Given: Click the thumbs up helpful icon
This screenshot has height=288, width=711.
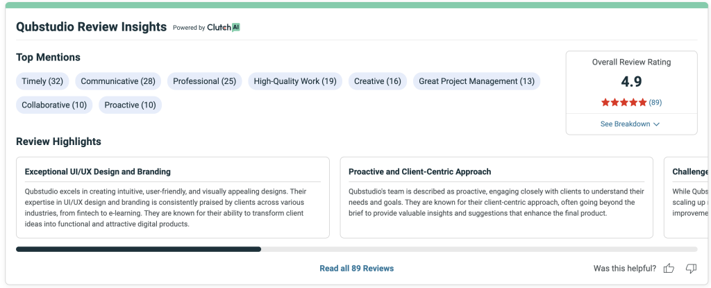Looking at the screenshot, I should coord(669,268).
